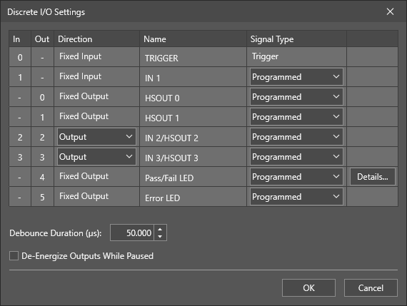Increase debounce duration with up arrow
407x306 pixels.
pyautogui.click(x=160, y=229)
